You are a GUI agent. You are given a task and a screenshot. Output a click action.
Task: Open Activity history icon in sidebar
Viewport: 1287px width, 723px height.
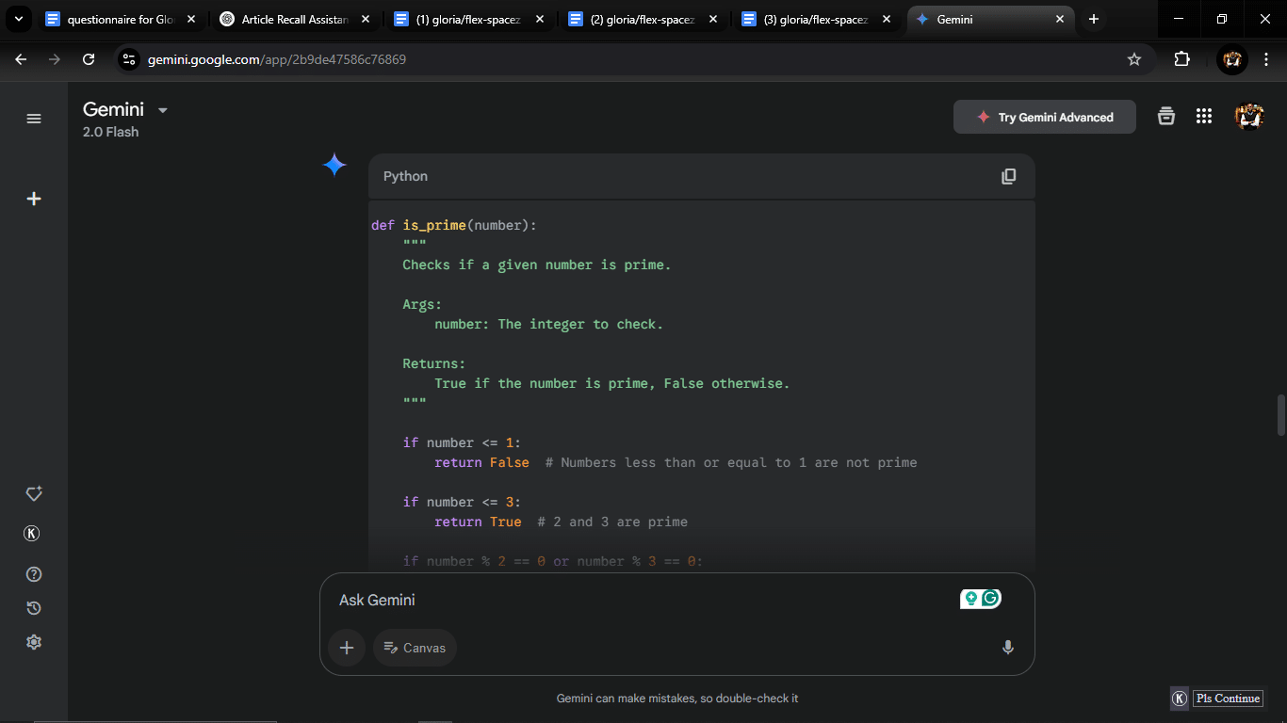(x=34, y=608)
